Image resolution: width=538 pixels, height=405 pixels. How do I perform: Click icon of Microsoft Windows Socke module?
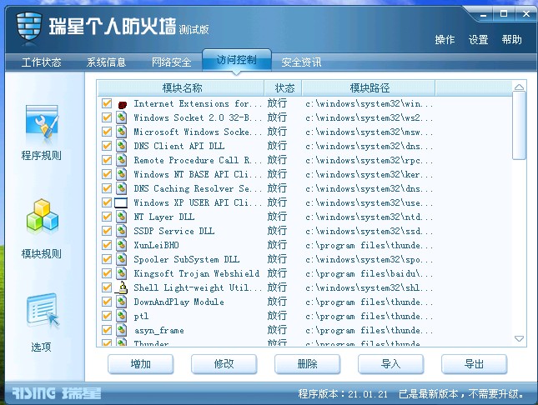[x=121, y=132]
